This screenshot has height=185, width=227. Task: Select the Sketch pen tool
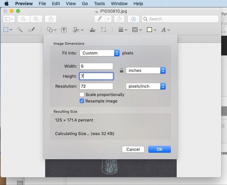click(32, 30)
